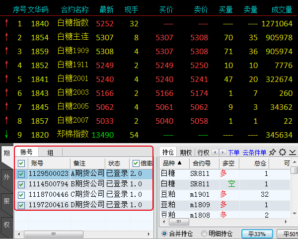
Task: Select the 股 side panel tab
Action: pyautogui.click(x=6, y=201)
